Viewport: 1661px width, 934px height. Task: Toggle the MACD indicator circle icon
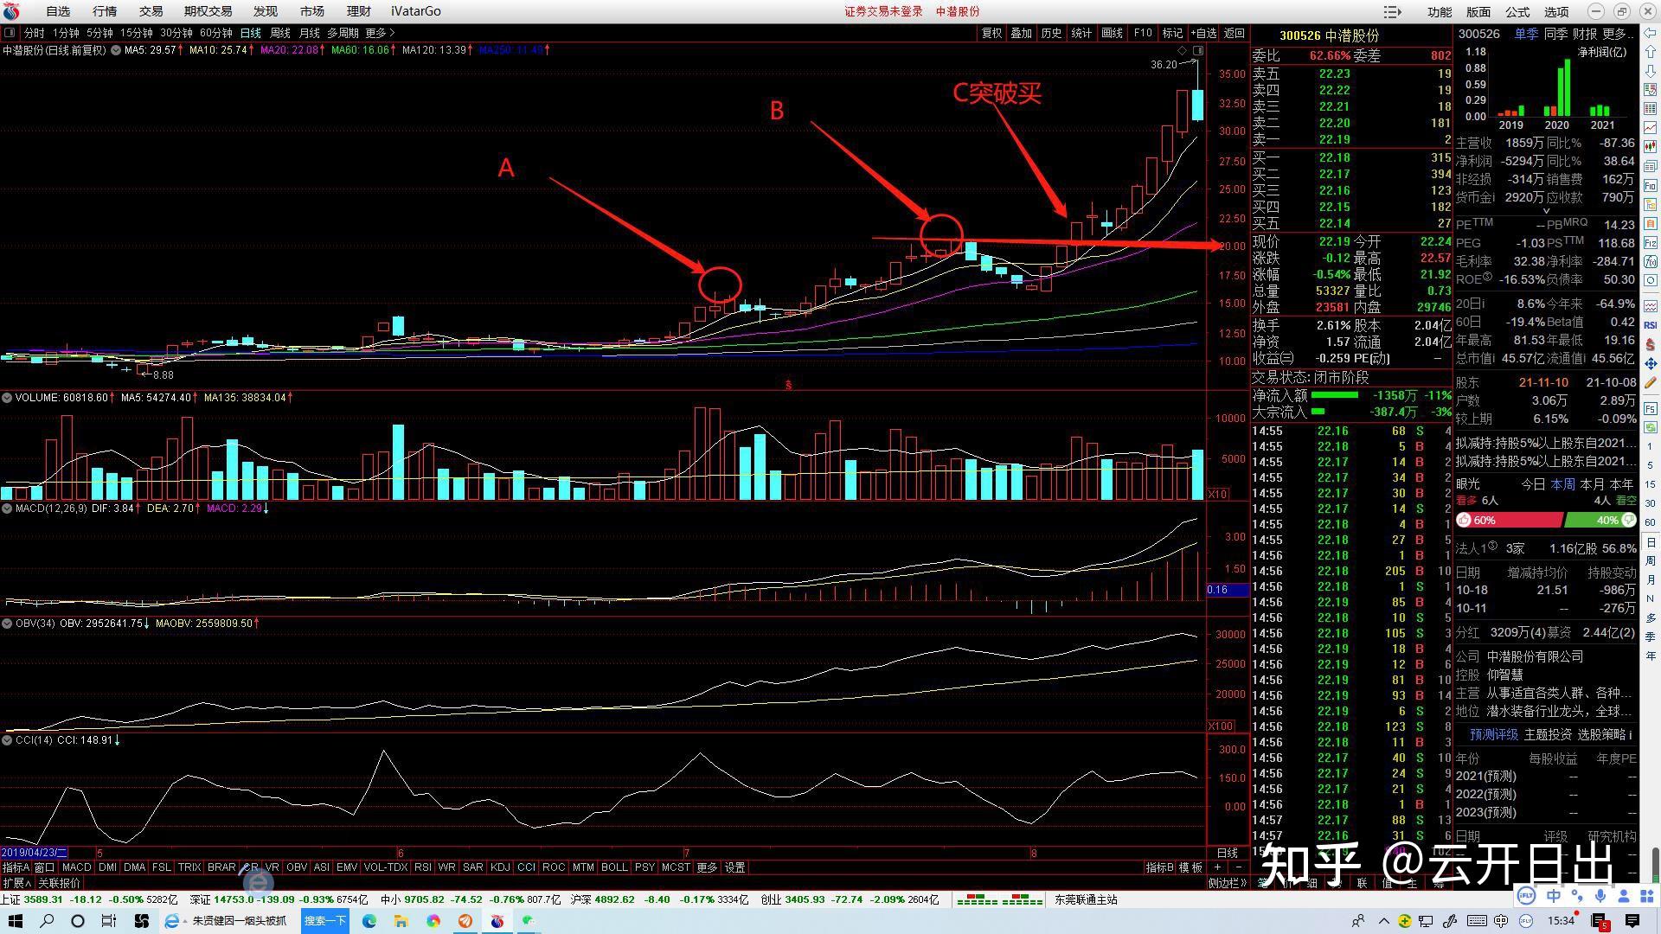[7, 509]
